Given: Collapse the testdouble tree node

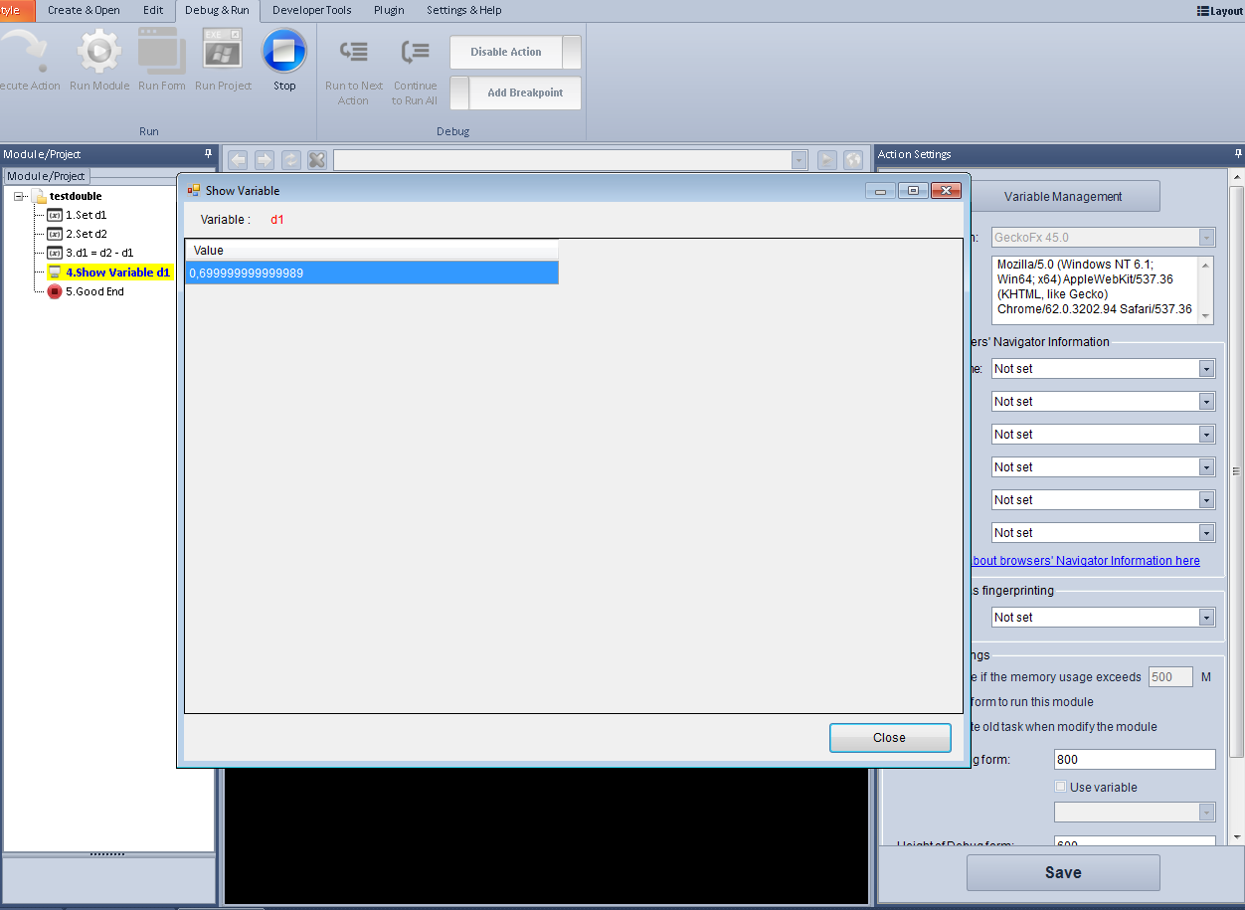Looking at the screenshot, I should pos(20,197).
